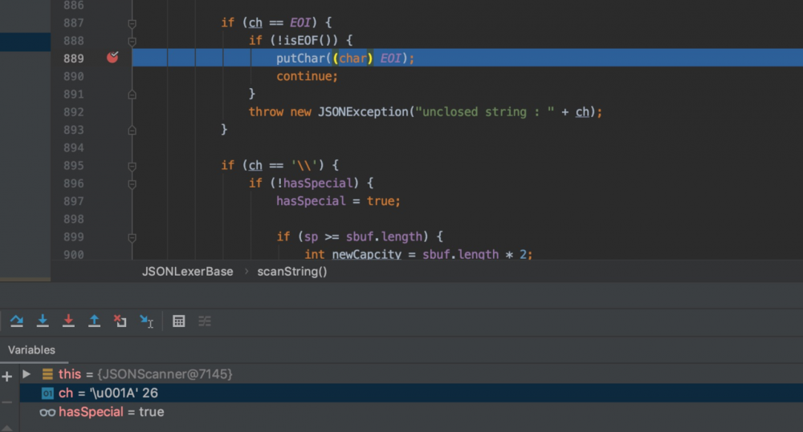Viewport: 803px width, 432px height.
Task: Click line number 895 in the gutter
Action: (74, 166)
